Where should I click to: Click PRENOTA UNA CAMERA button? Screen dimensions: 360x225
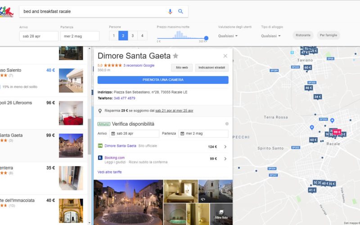tap(163, 80)
